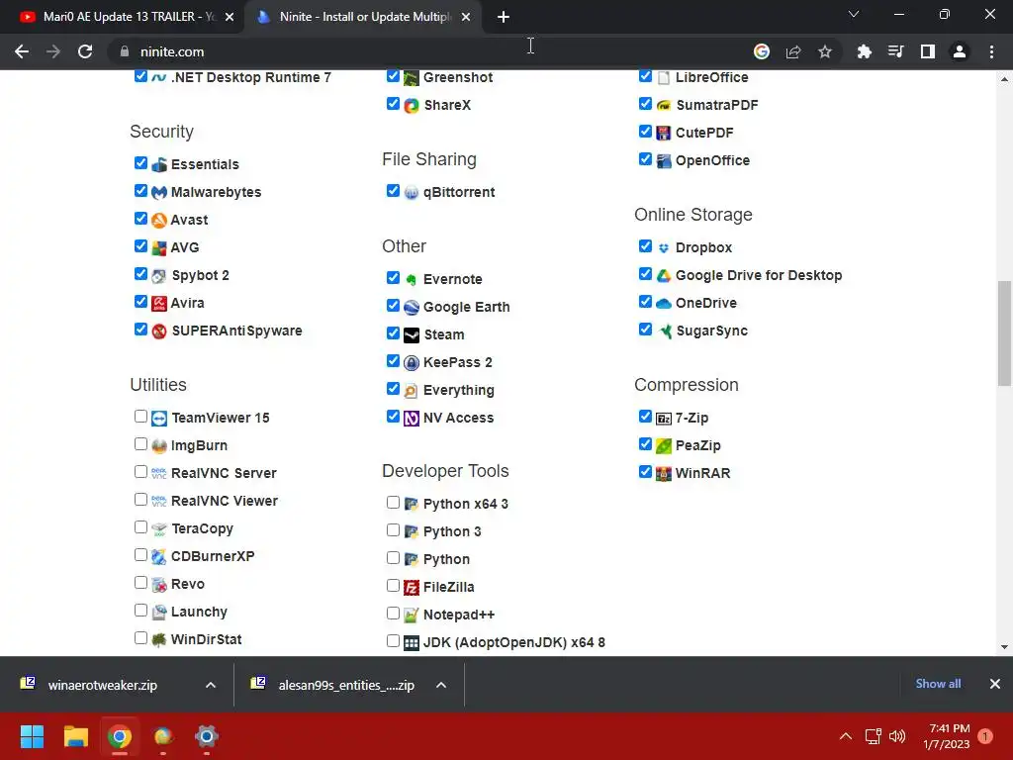Image resolution: width=1013 pixels, height=760 pixels.
Task: Check the Python x64 3 checkbox
Action: tap(393, 502)
